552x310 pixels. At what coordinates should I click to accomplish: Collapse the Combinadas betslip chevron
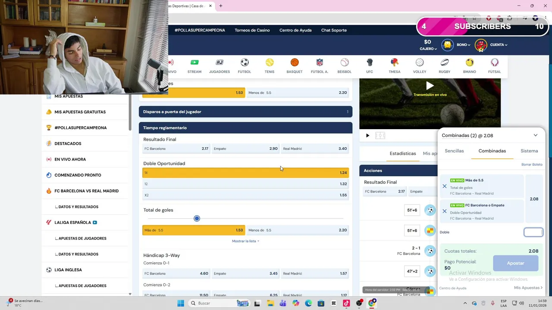(x=536, y=135)
